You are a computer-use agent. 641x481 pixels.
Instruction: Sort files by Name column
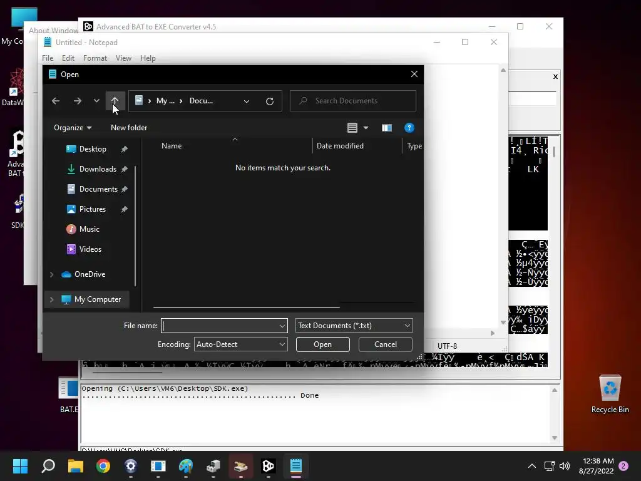click(x=172, y=146)
